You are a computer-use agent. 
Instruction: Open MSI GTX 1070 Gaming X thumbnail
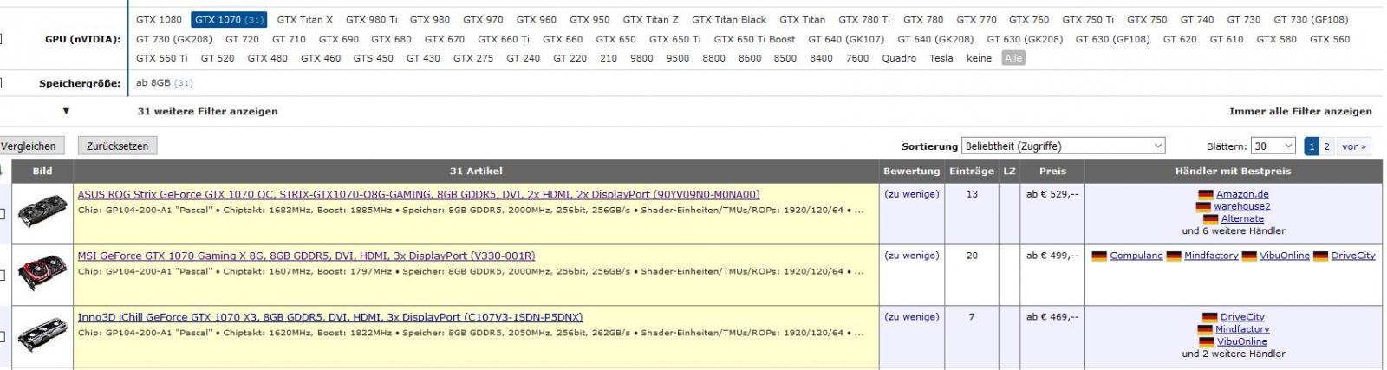[x=42, y=274]
